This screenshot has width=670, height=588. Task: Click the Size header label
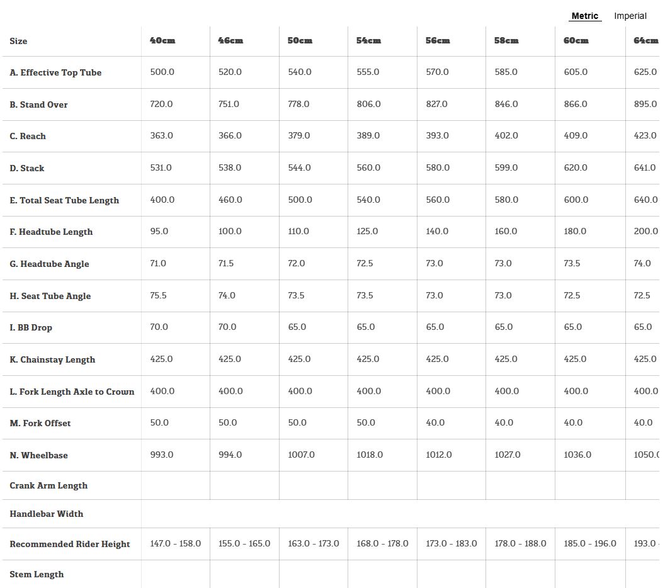(18, 41)
